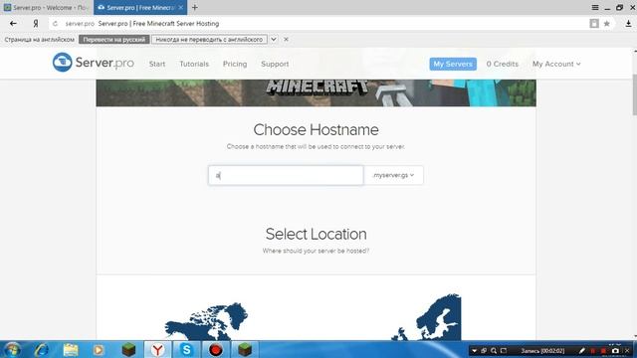Click the Запись recording timer text

click(542, 351)
